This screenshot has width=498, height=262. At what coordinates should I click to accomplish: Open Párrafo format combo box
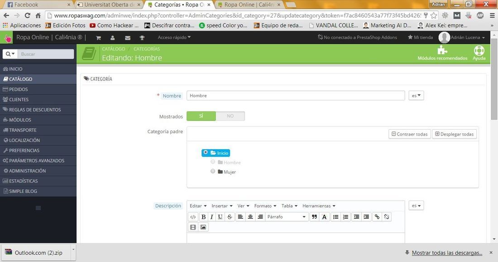[287, 217]
